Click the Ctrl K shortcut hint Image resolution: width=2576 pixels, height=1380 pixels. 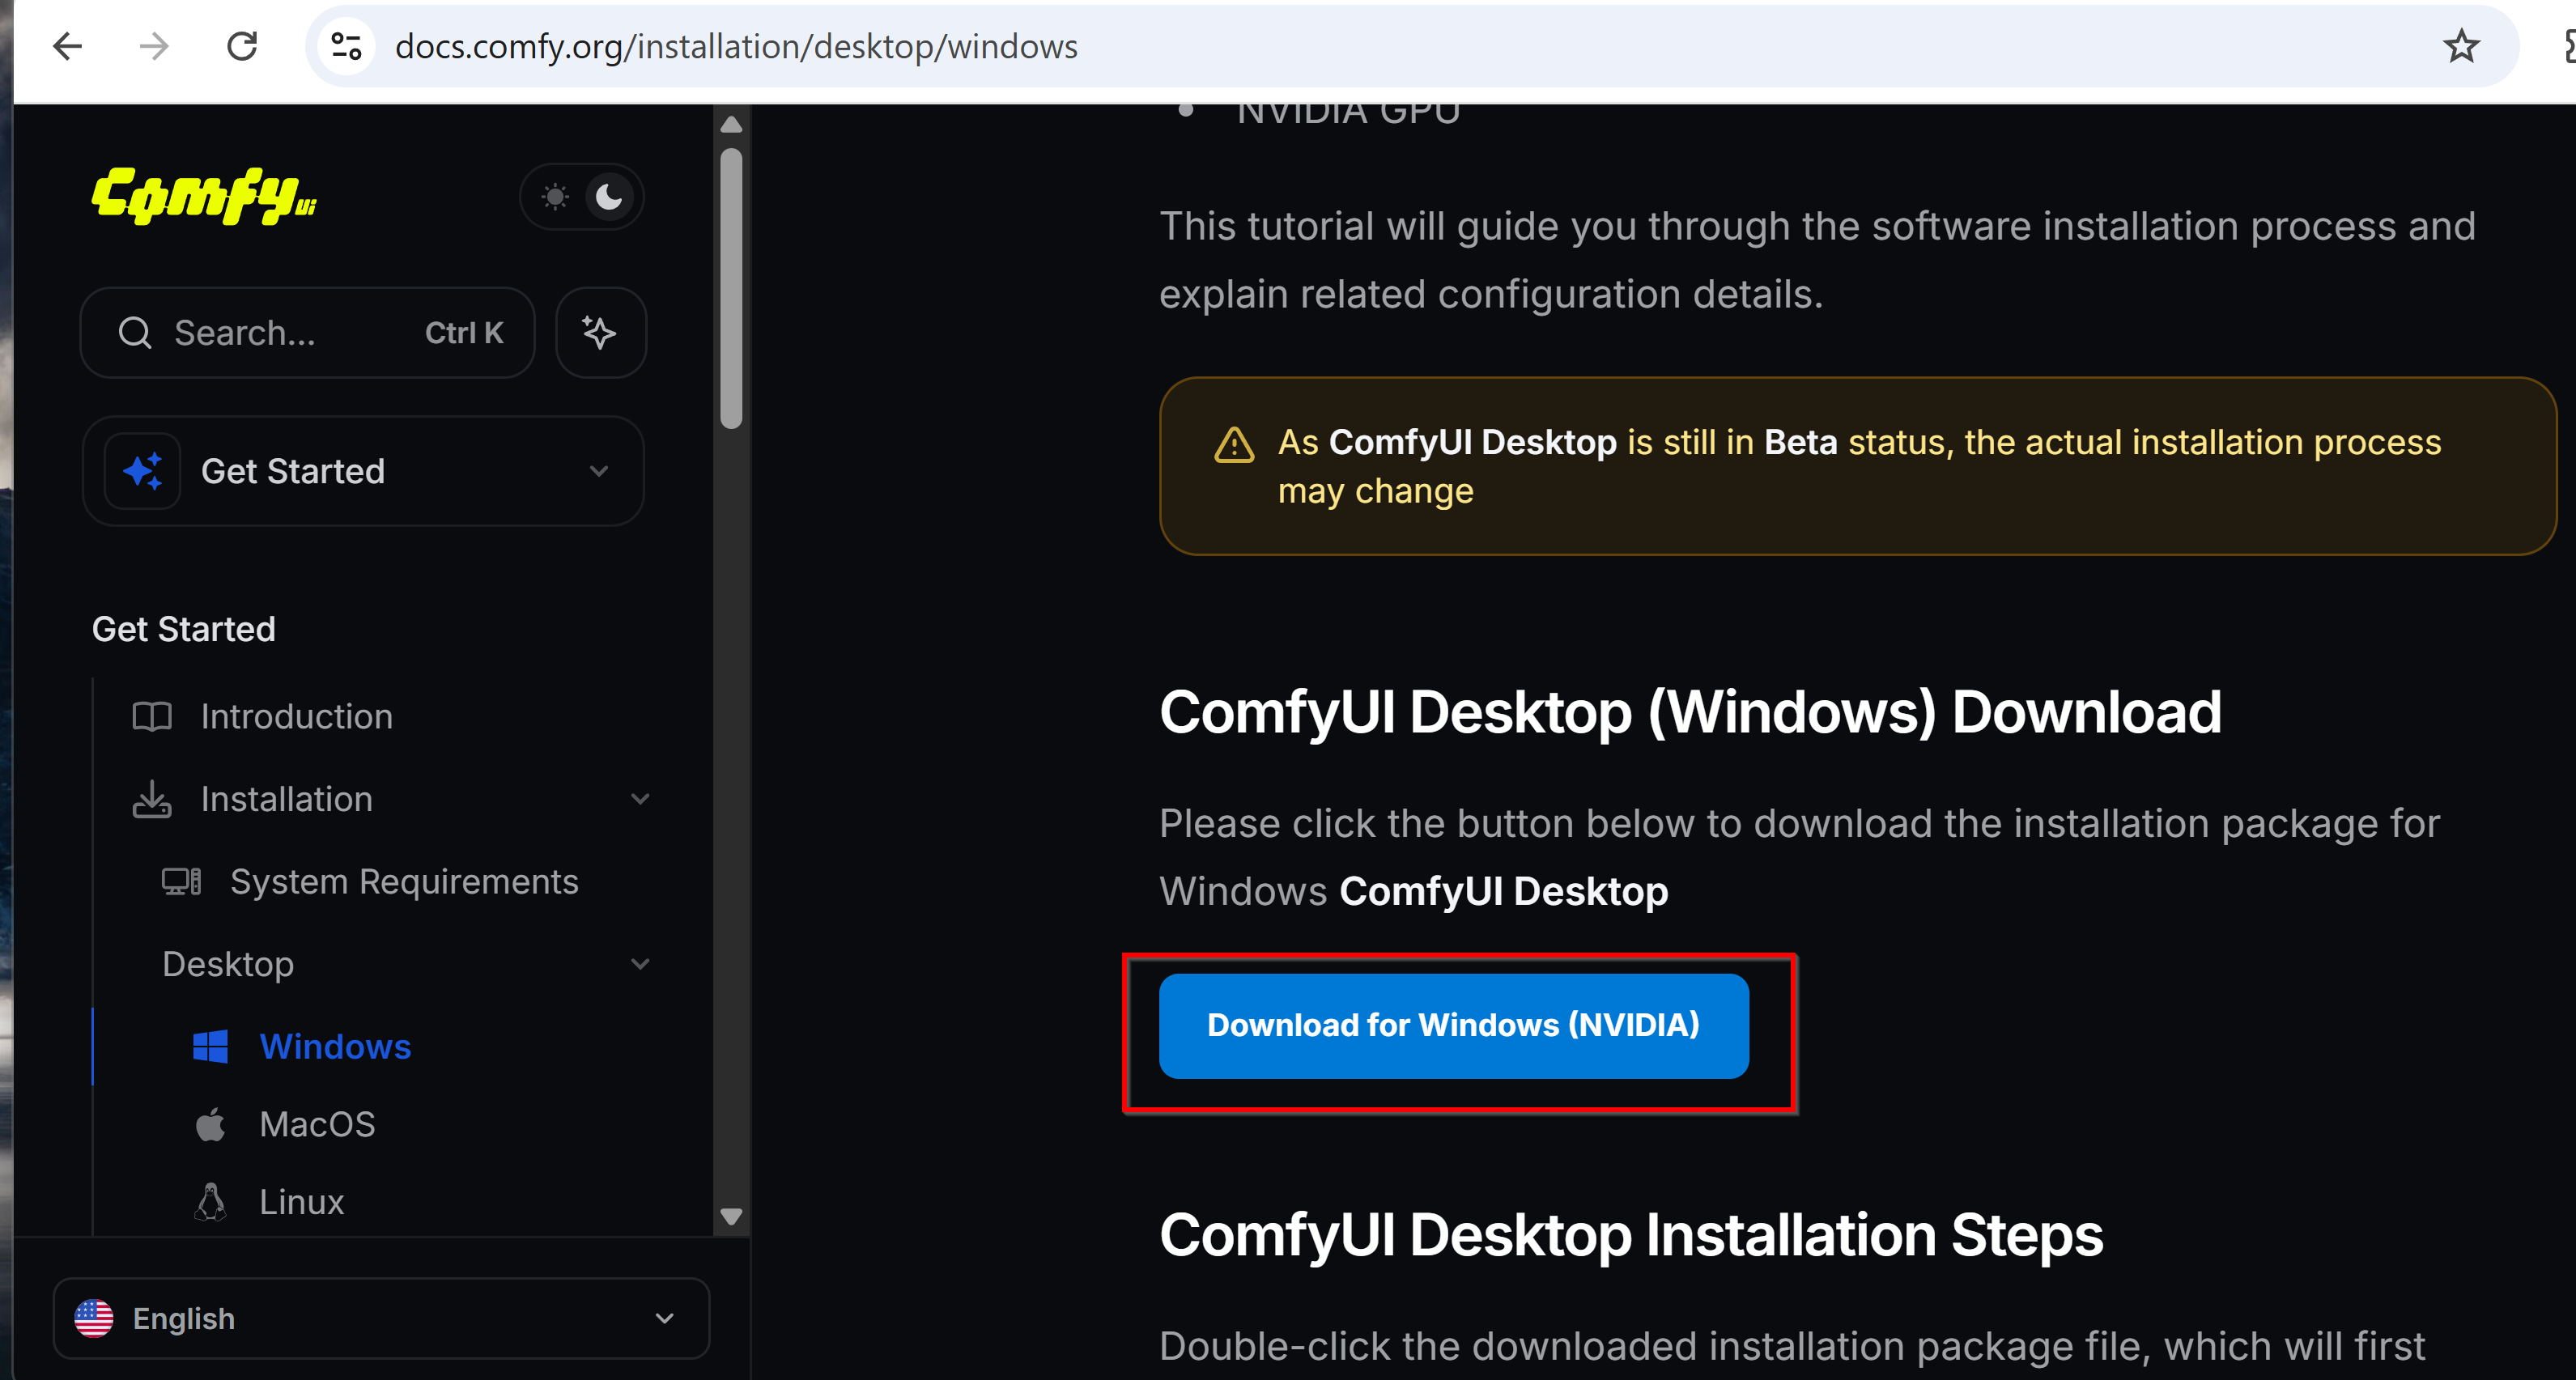[464, 333]
